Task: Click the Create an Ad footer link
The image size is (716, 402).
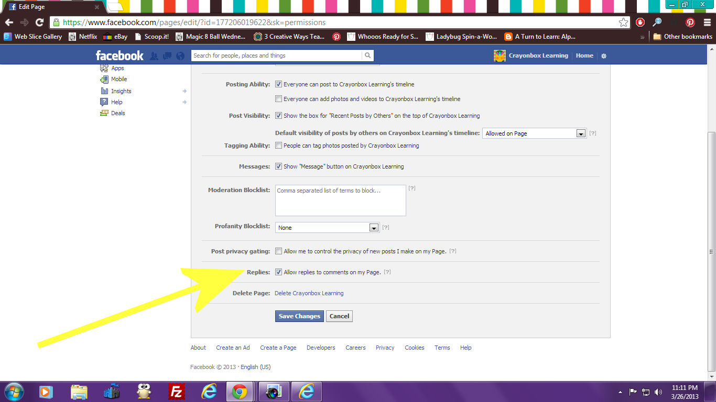Action: pos(233,348)
